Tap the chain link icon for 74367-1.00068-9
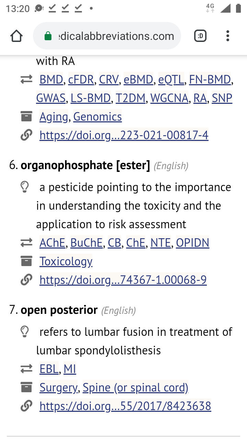The image size is (247, 440). pyautogui.click(x=26, y=280)
